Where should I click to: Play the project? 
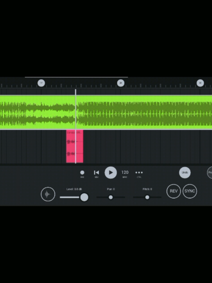pyautogui.click(x=111, y=173)
